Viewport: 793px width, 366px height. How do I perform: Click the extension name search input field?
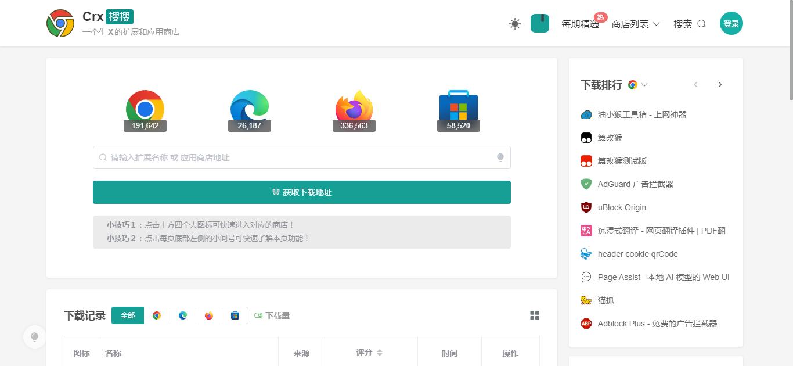(x=302, y=157)
